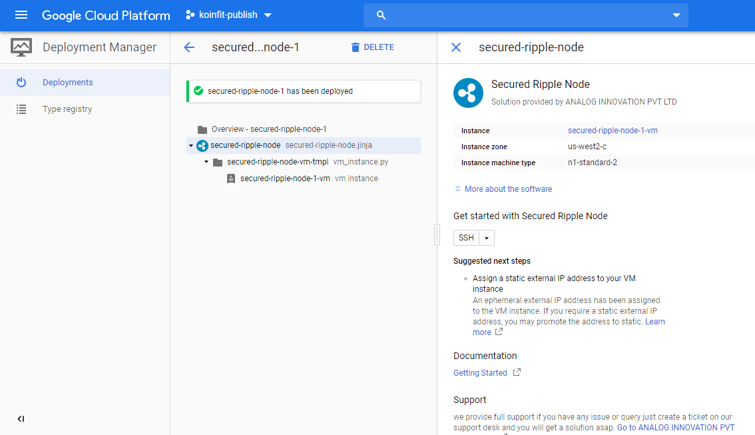Click the large Secured Ripple Node logo
This screenshot has height=435, width=755.
(x=468, y=93)
